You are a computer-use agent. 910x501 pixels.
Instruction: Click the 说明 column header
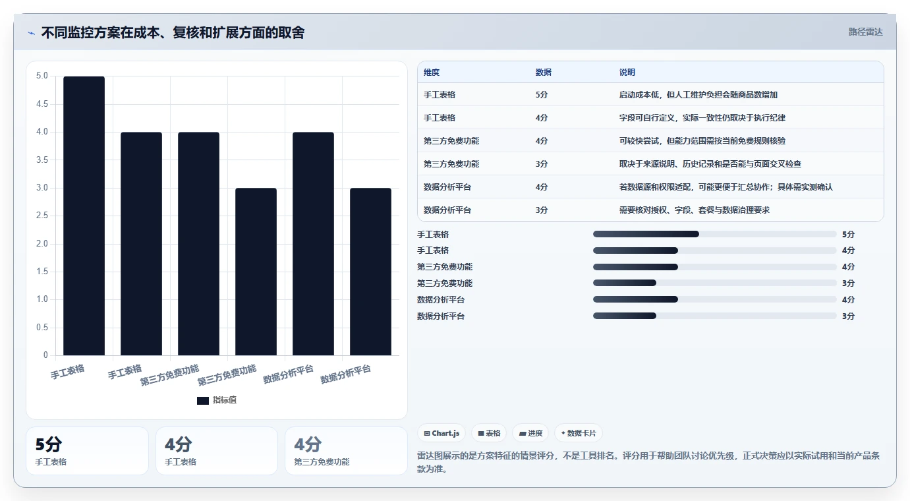[x=627, y=73]
